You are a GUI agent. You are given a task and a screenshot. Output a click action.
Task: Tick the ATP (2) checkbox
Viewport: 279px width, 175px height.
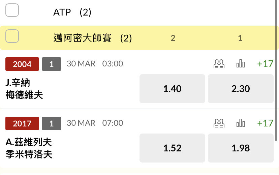coord(12,11)
